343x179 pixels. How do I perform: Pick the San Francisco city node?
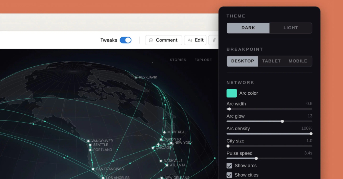tap(93, 169)
